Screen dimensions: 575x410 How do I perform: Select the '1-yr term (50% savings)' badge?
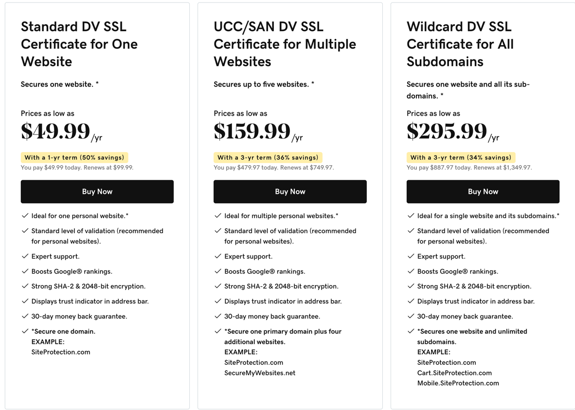point(74,157)
